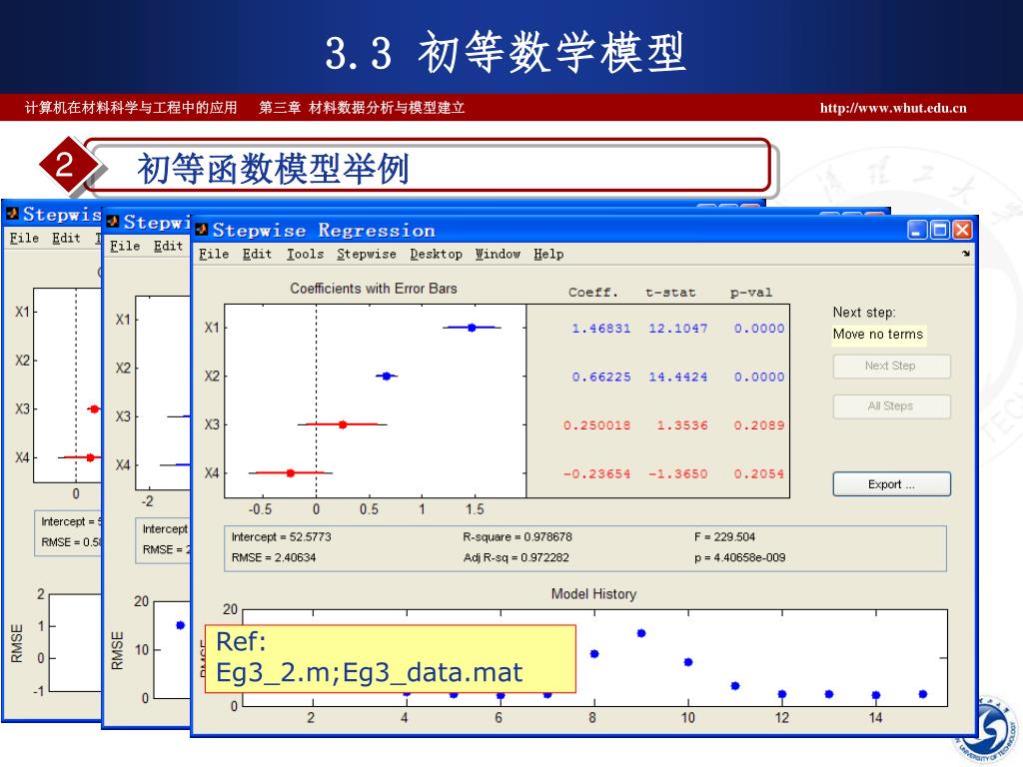Click the red X3 marker in back-left window plot
1023x767 pixels.
click(94, 408)
